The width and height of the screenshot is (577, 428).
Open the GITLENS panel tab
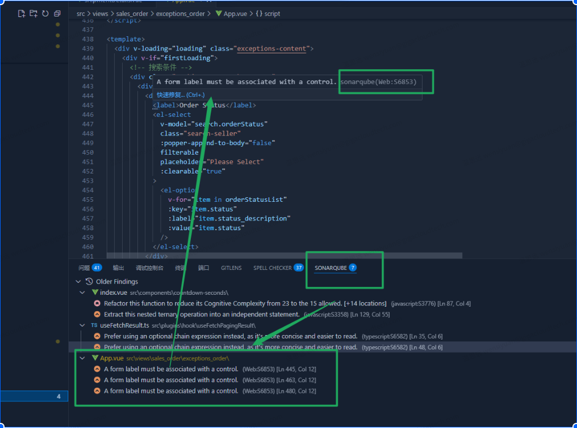[x=231, y=267]
